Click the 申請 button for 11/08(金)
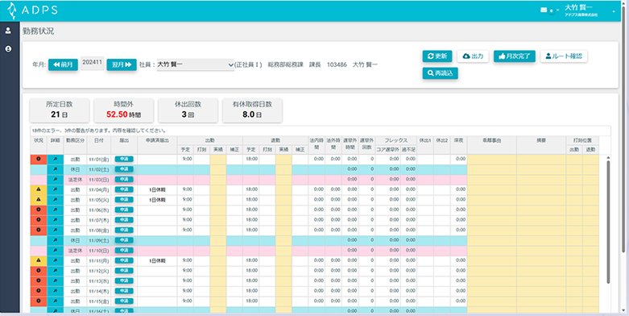This screenshot has height=316, width=629. click(124, 230)
